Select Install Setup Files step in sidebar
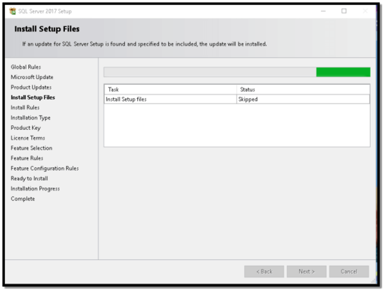386x293 pixels. pos(33,98)
